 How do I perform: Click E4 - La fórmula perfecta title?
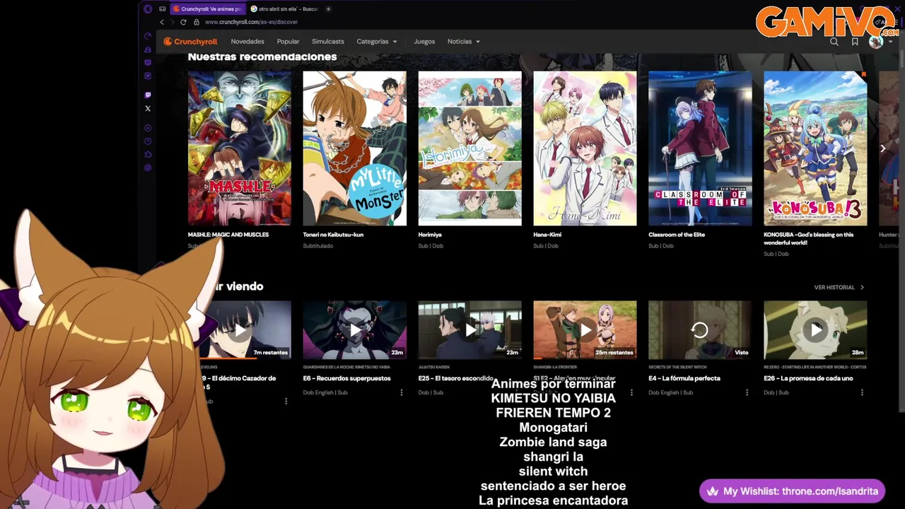click(684, 378)
